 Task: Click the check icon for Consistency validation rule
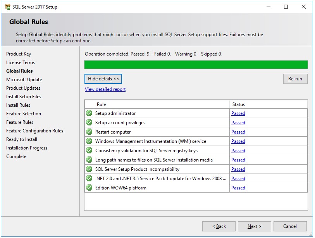click(x=89, y=150)
